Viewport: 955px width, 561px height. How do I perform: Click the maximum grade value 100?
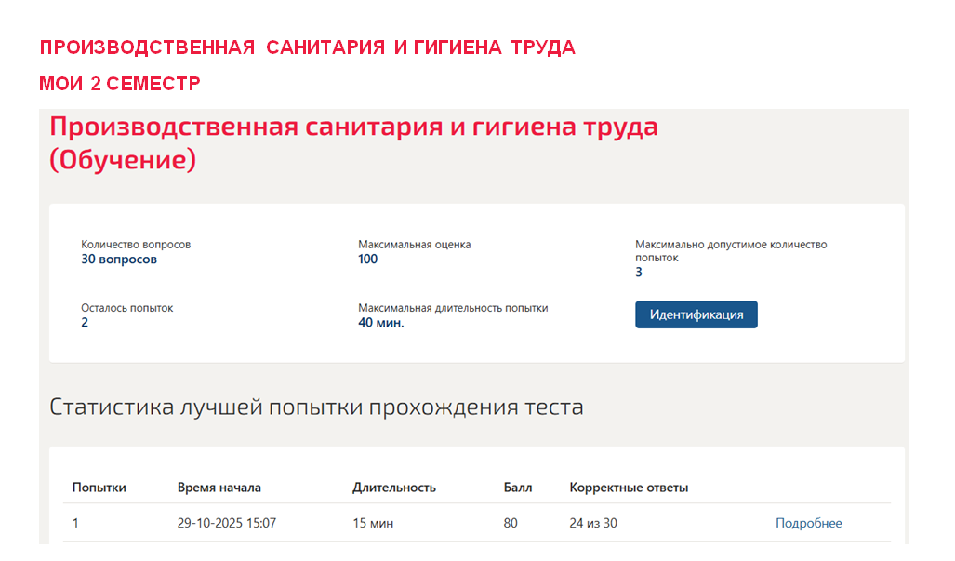point(368,259)
